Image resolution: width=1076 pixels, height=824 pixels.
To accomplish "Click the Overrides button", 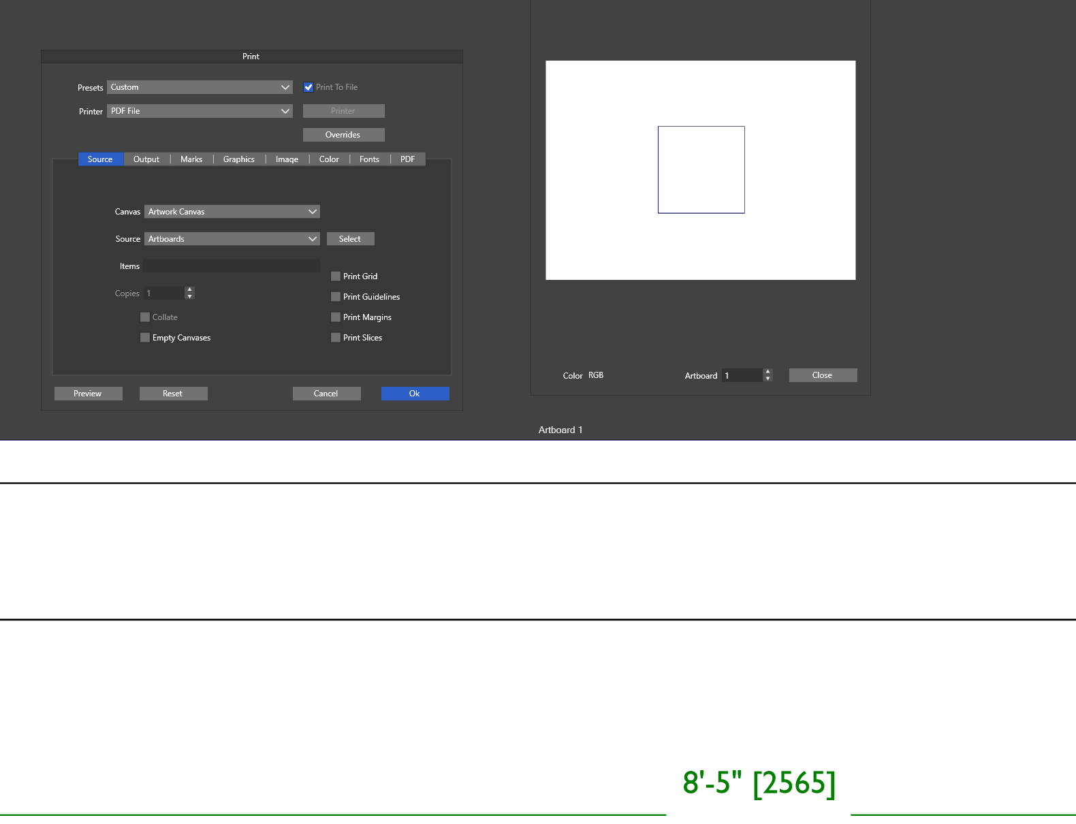I will pyautogui.click(x=343, y=135).
